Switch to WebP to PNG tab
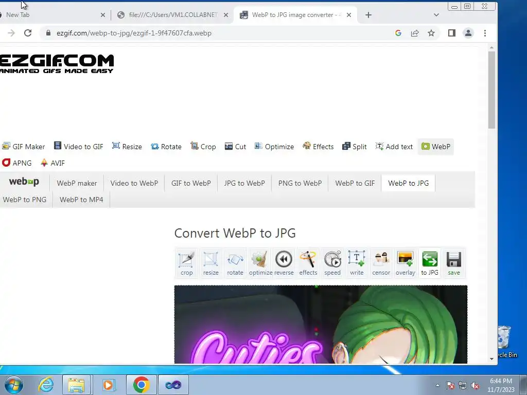Viewport: 527px width, 395px height. click(25, 200)
